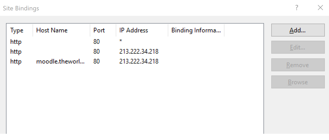The height and width of the screenshot is (140, 329).
Task: Sort by the Host Name column header
Action: point(52,30)
